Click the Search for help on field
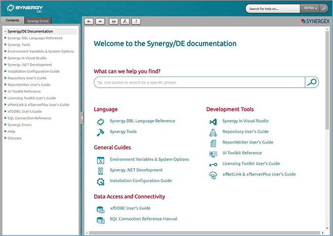This screenshot has height=236, width=333. [273, 9]
